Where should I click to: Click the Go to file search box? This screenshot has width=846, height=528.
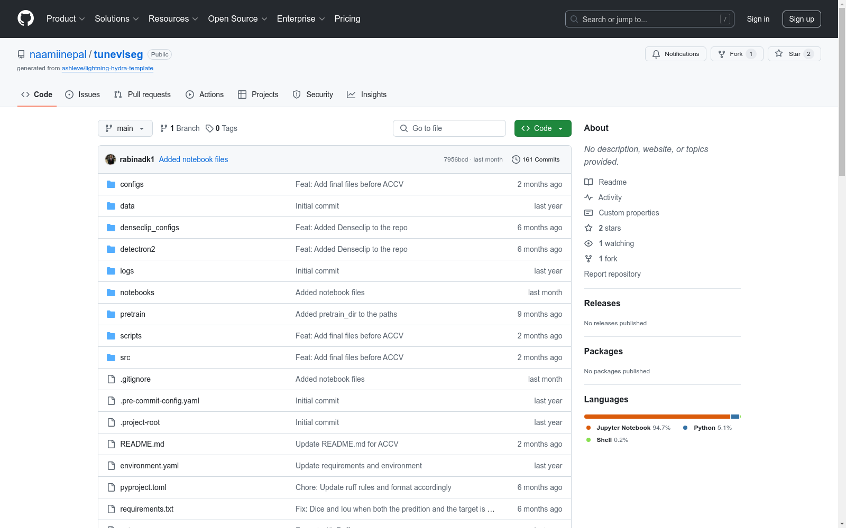449,128
